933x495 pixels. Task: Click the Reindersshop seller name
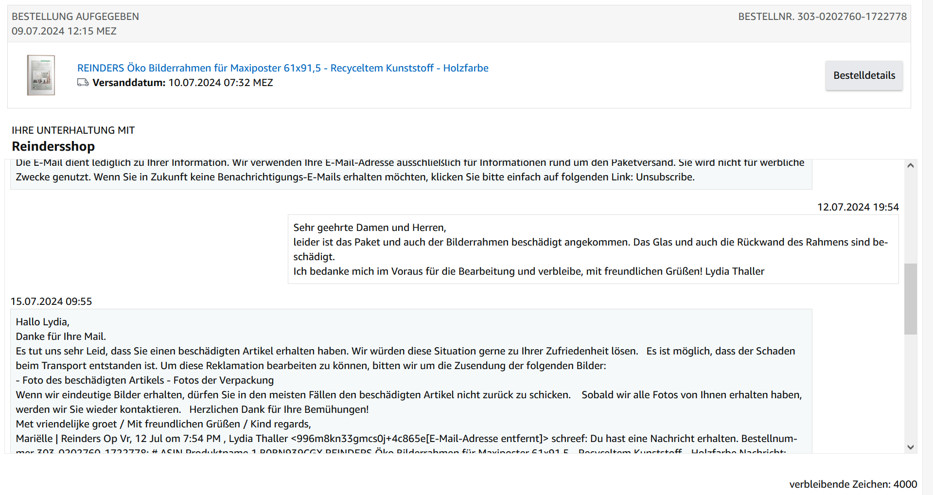[53, 146]
